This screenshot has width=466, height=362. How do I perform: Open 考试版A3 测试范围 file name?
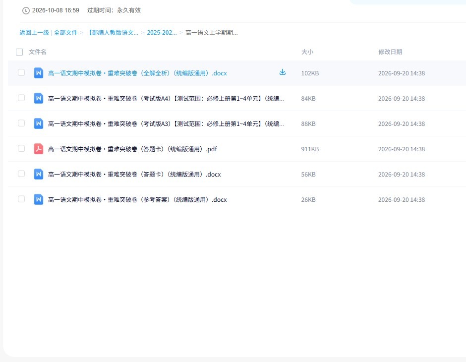click(x=166, y=123)
